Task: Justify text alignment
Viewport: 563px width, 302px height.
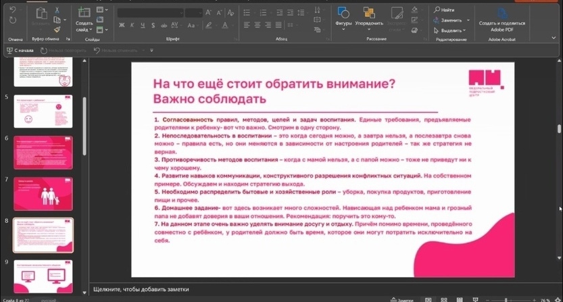Action: tap(278, 25)
